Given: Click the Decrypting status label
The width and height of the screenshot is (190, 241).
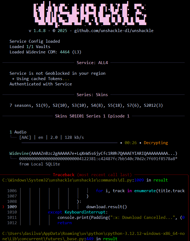Looking at the screenshot, I should coord(156,143).
